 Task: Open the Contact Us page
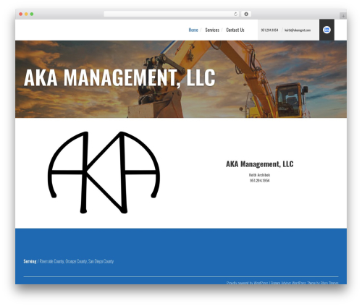235,30
